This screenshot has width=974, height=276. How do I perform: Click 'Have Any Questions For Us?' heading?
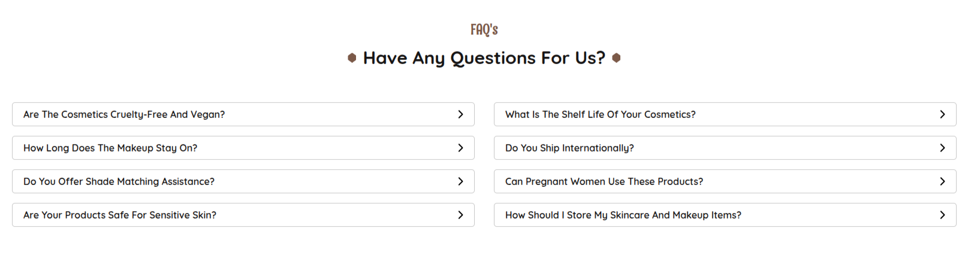pyautogui.click(x=484, y=58)
